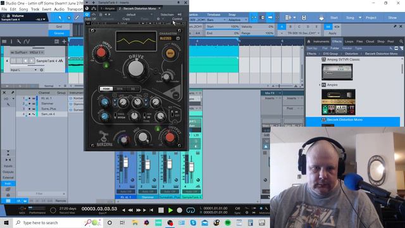Open the Start page

click(x=333, y=18)
